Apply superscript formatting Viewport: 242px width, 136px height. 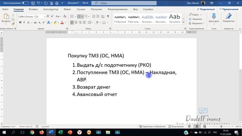[x=43, y=23]
